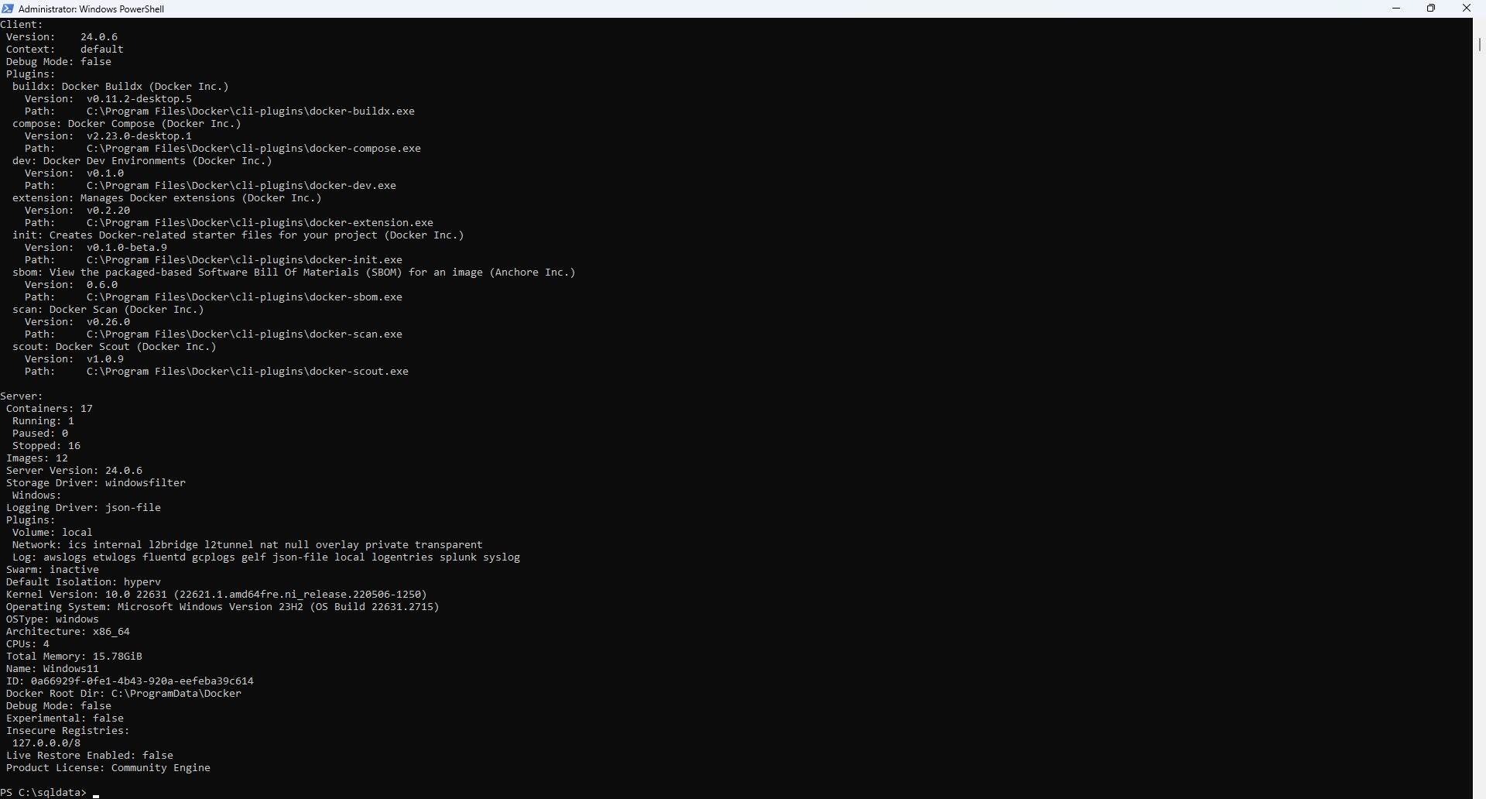Click the 'Administrator: Windows PowerShell' title text
The height and width of the screenshot is (799, 1486).
tap(91, 9)
